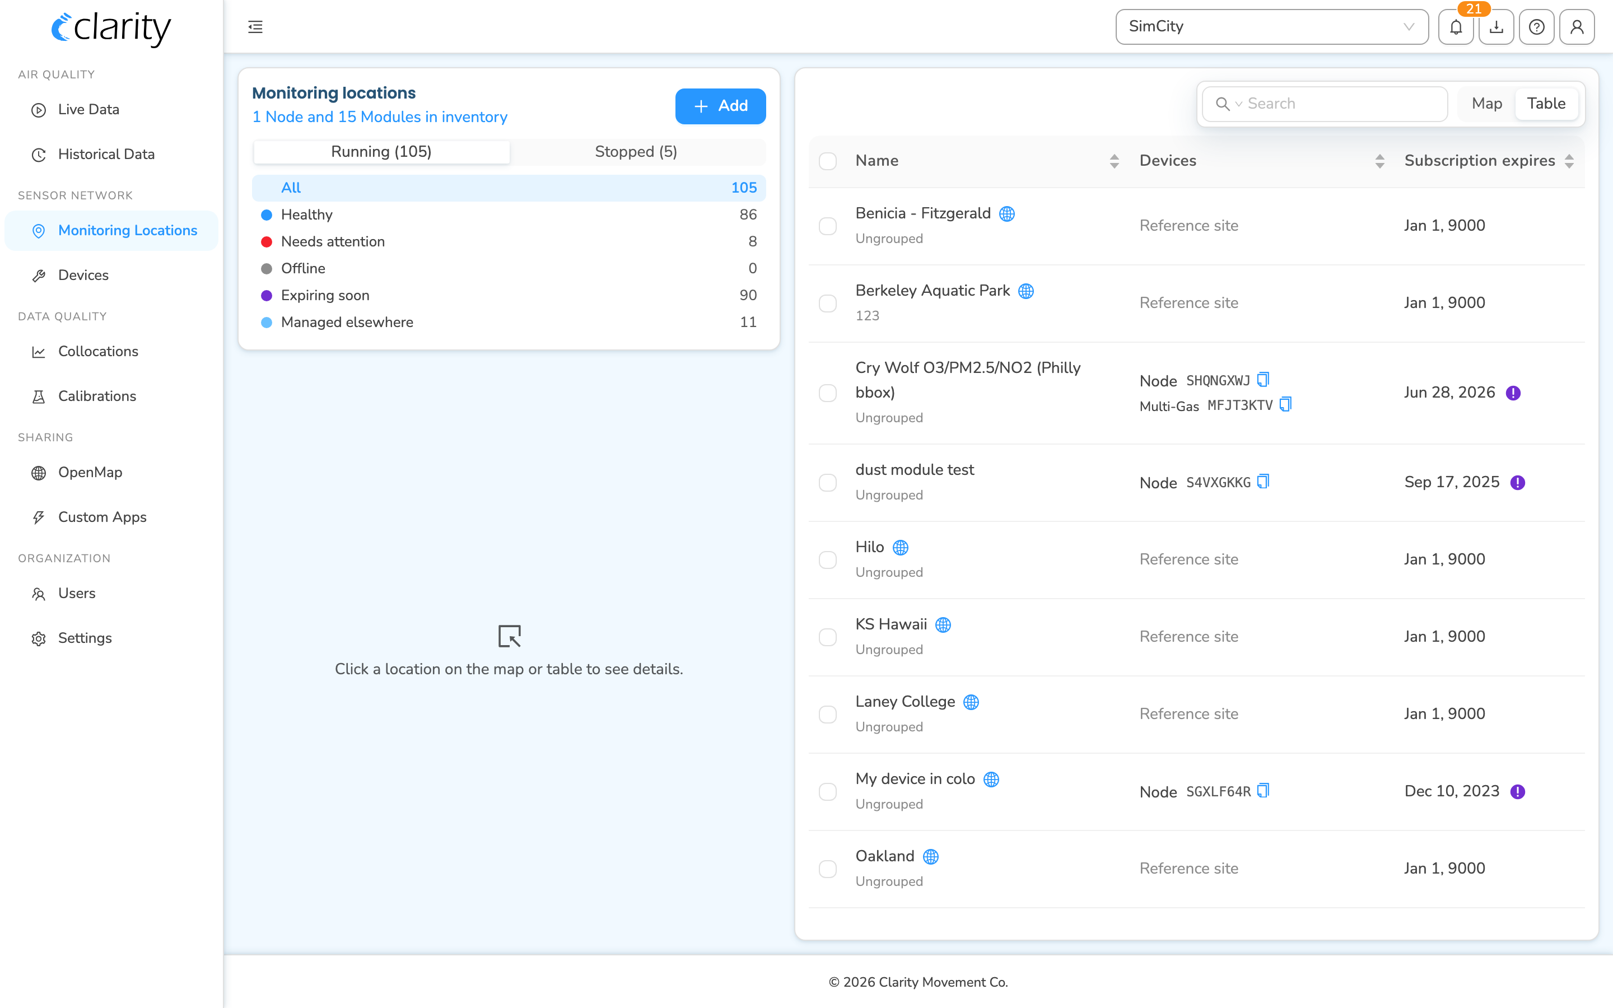Switch to the Running (105) tab

(x=381, y=152)
